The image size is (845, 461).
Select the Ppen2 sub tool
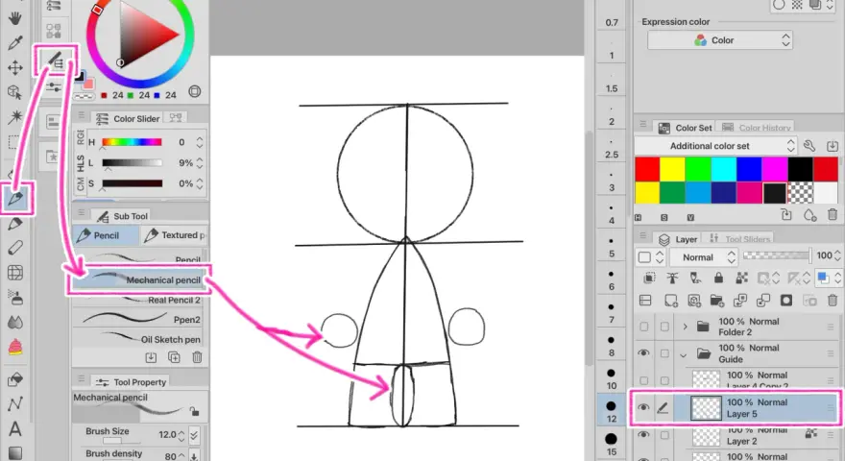click(x=139, y=320)
